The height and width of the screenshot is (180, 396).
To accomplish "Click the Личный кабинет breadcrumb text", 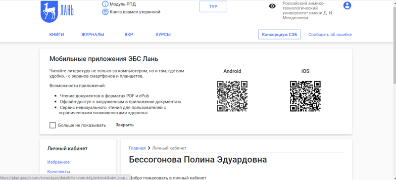I will coord(169,148).
